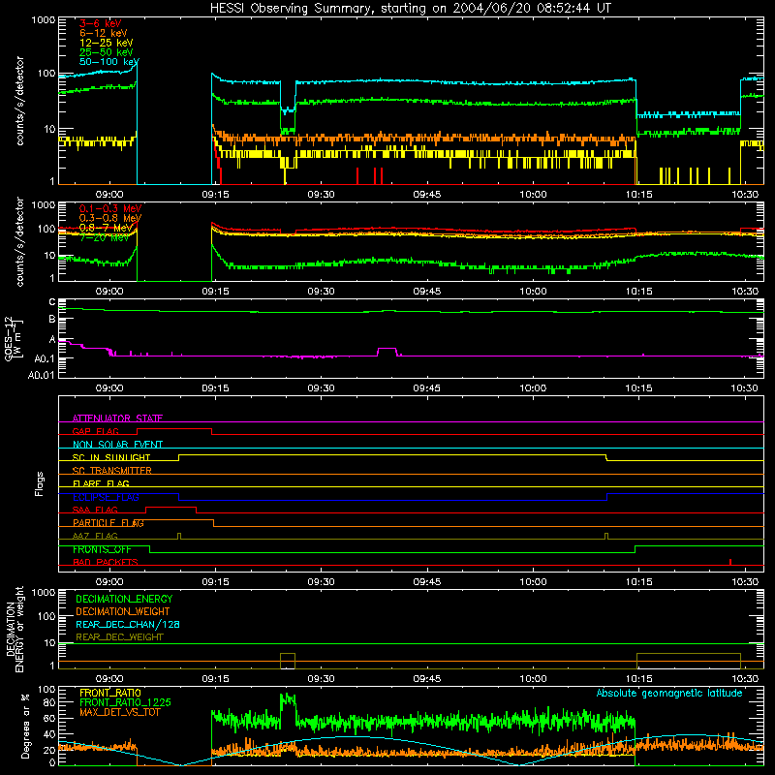Image resolution: width=775 pixels, height=775 pixels.
Task: Click the MAX_DET_VS_TOT legend label
Action: click(119, 712)
